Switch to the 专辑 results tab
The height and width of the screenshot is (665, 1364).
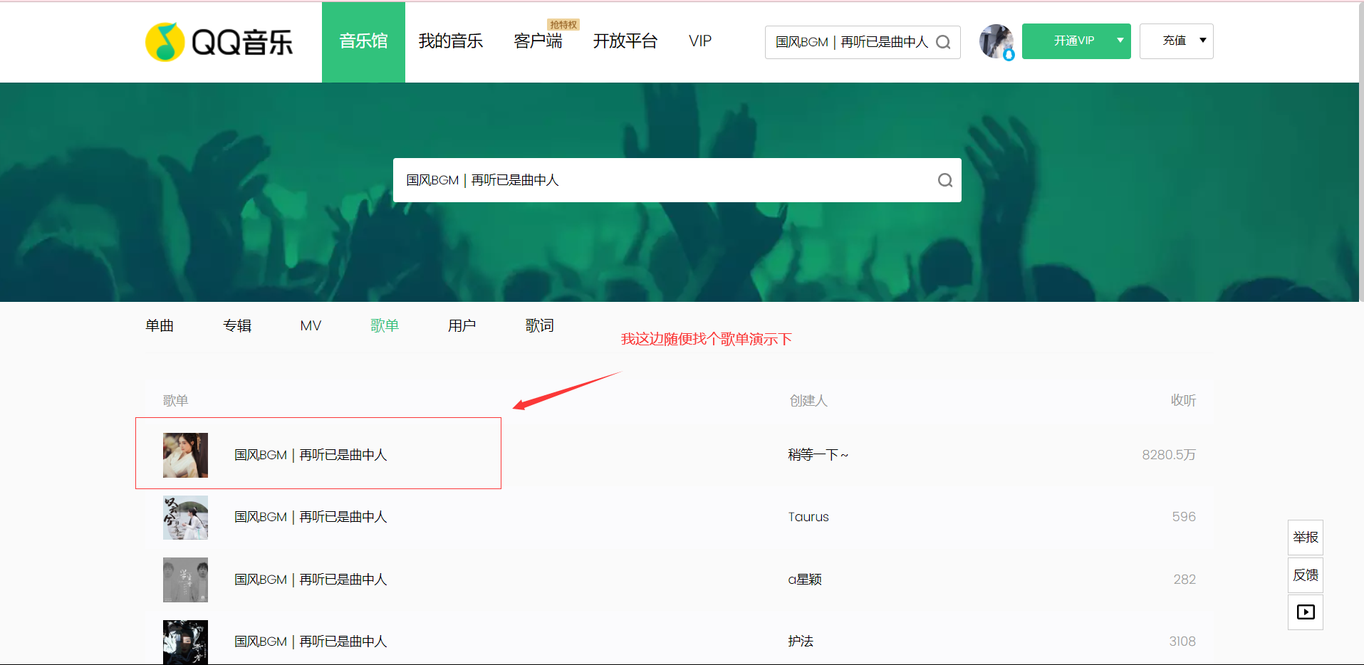tap(237, 325)
